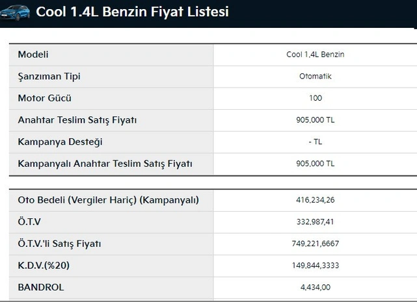This screenshot has height=302, width=417.
Task: Select the Şanzıman Tipi label
Action: click(x=49, y=77)
